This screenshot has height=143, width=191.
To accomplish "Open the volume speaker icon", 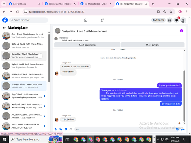I will pyautogui.click(x=167, y=139).
